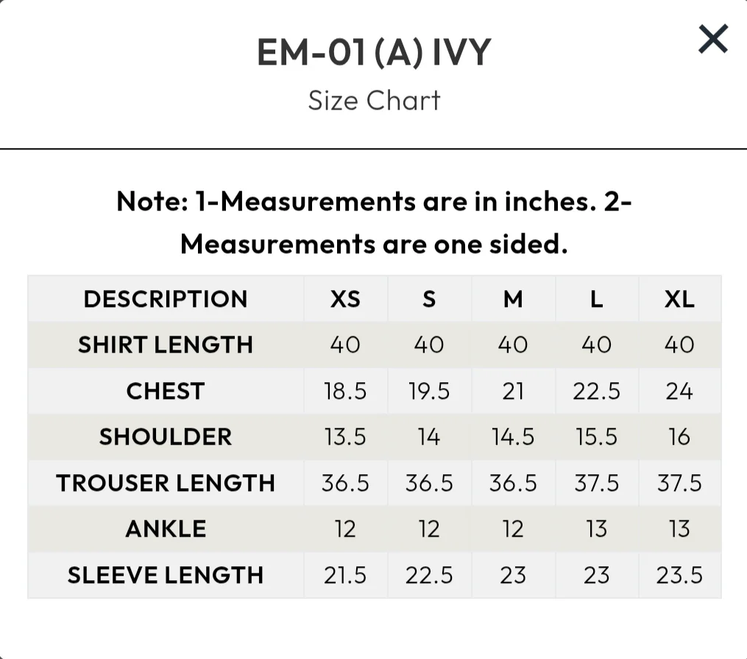Select the DESCRIPTION column header

coord(166,299)
